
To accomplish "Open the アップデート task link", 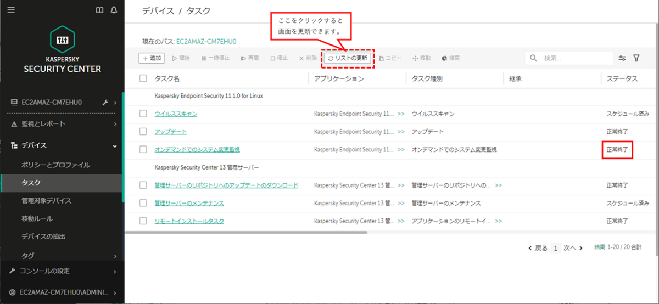I will click(170, 132).
